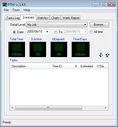The width and height of the screenshot is (118, 127).
Task: Select the Summary tab
Action: point(28,17)
